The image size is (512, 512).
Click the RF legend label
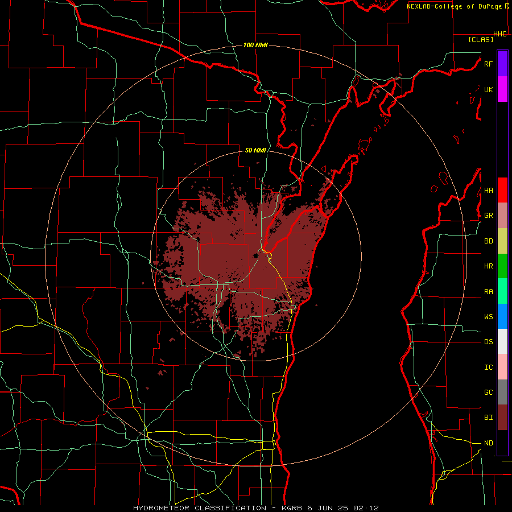coord(488,64)
